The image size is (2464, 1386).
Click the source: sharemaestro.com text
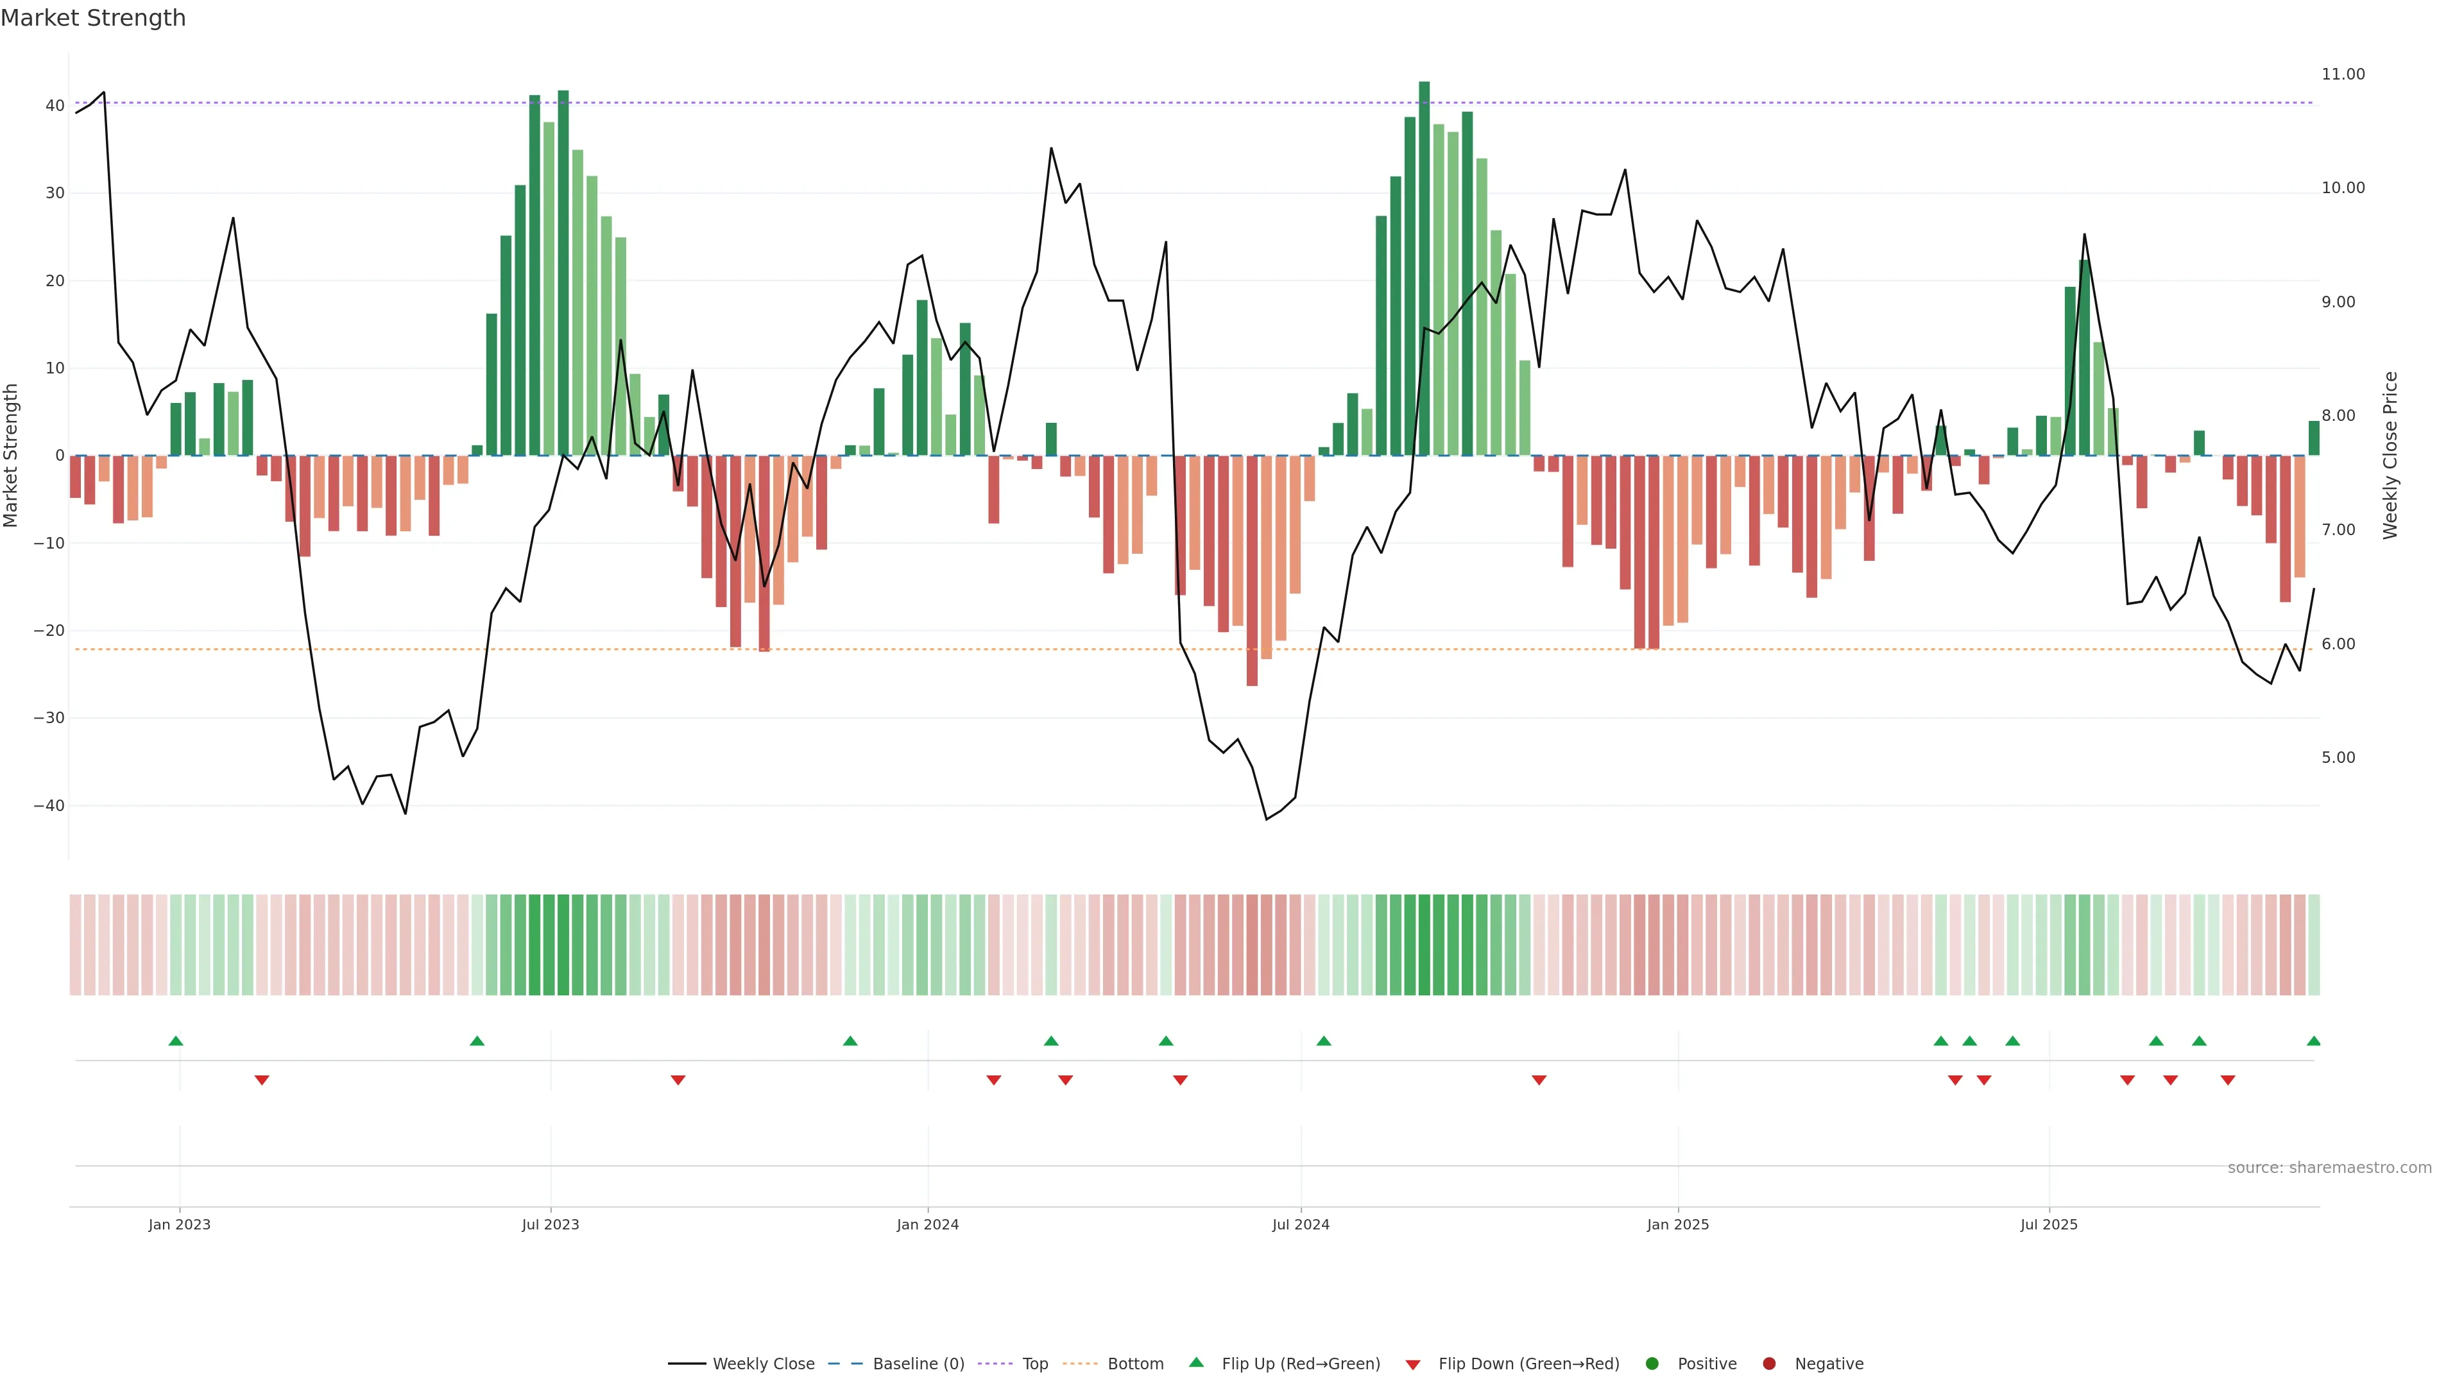pyautogui.click(x=2329, y=1167)
